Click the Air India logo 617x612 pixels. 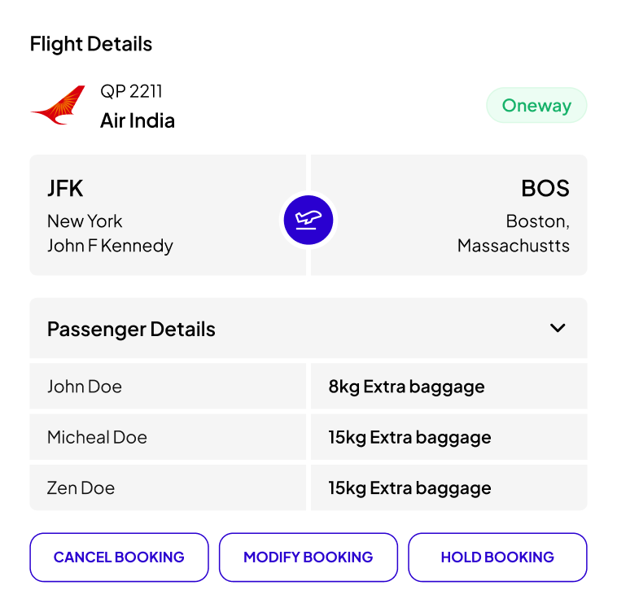point(58,105)
